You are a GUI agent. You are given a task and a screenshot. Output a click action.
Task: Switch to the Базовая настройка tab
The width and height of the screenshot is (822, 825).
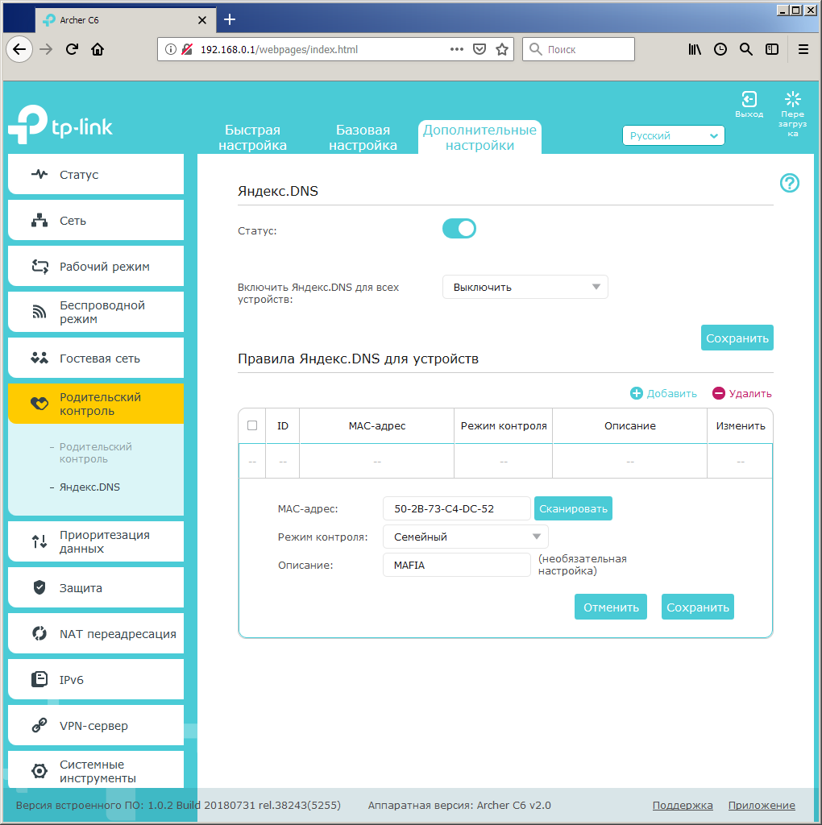coord(363,138)
